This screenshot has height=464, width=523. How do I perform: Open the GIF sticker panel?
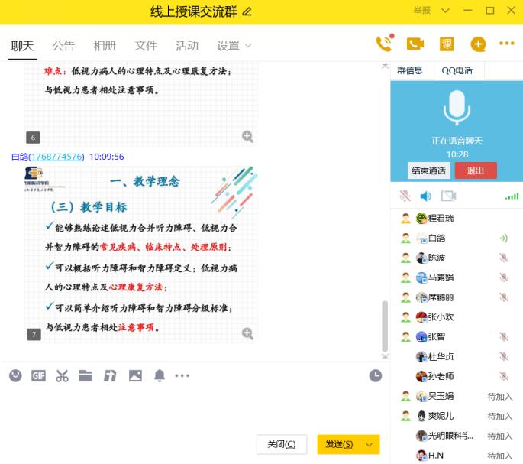[x=38, y=375]
